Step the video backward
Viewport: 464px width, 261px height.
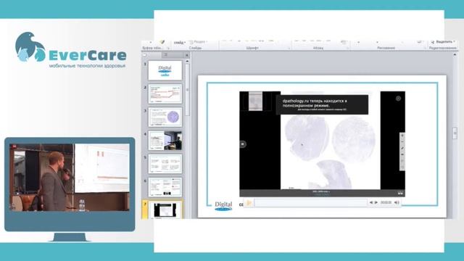(x=371, y=203)
